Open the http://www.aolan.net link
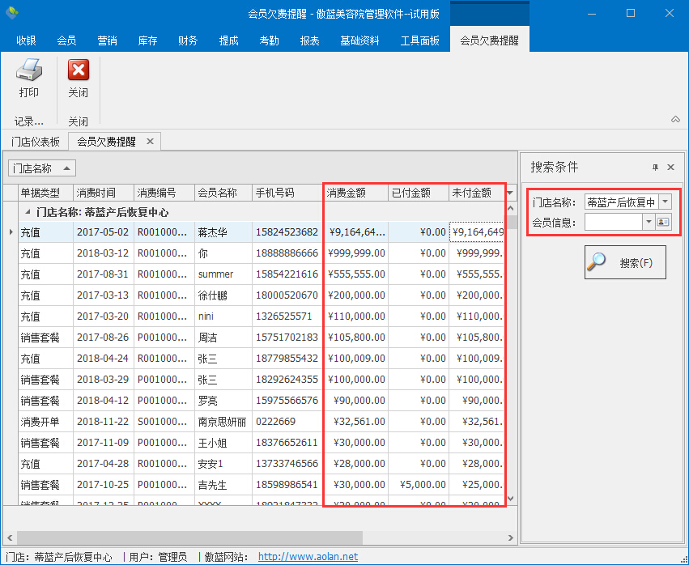The image size is (689, 565). click(308, 557)
